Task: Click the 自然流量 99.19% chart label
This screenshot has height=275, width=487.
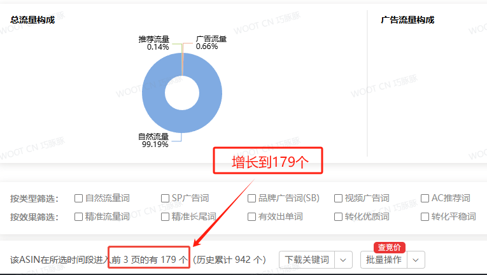Action: point(153,140)
